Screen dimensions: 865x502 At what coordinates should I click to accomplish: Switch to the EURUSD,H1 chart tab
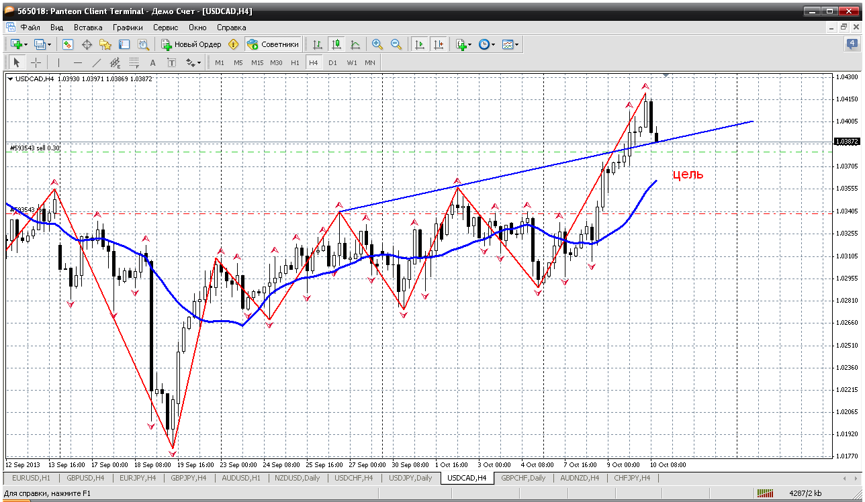pyautogui.click(x=31, y=478)
